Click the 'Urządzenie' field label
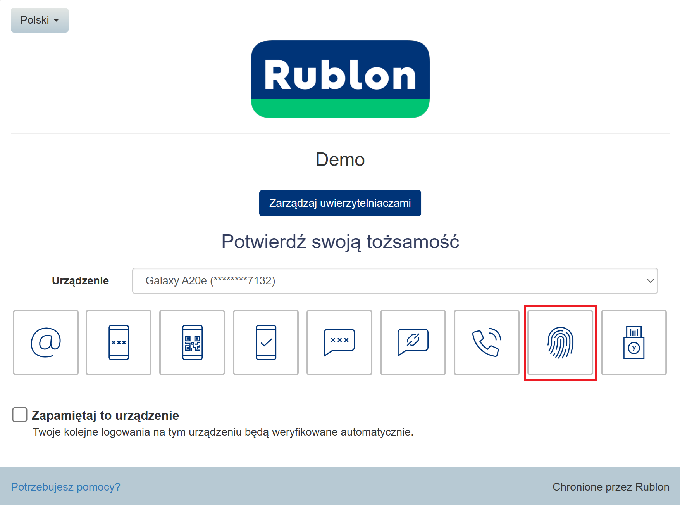This screenshot has width=680, height=505. click(x=80, y=281)
